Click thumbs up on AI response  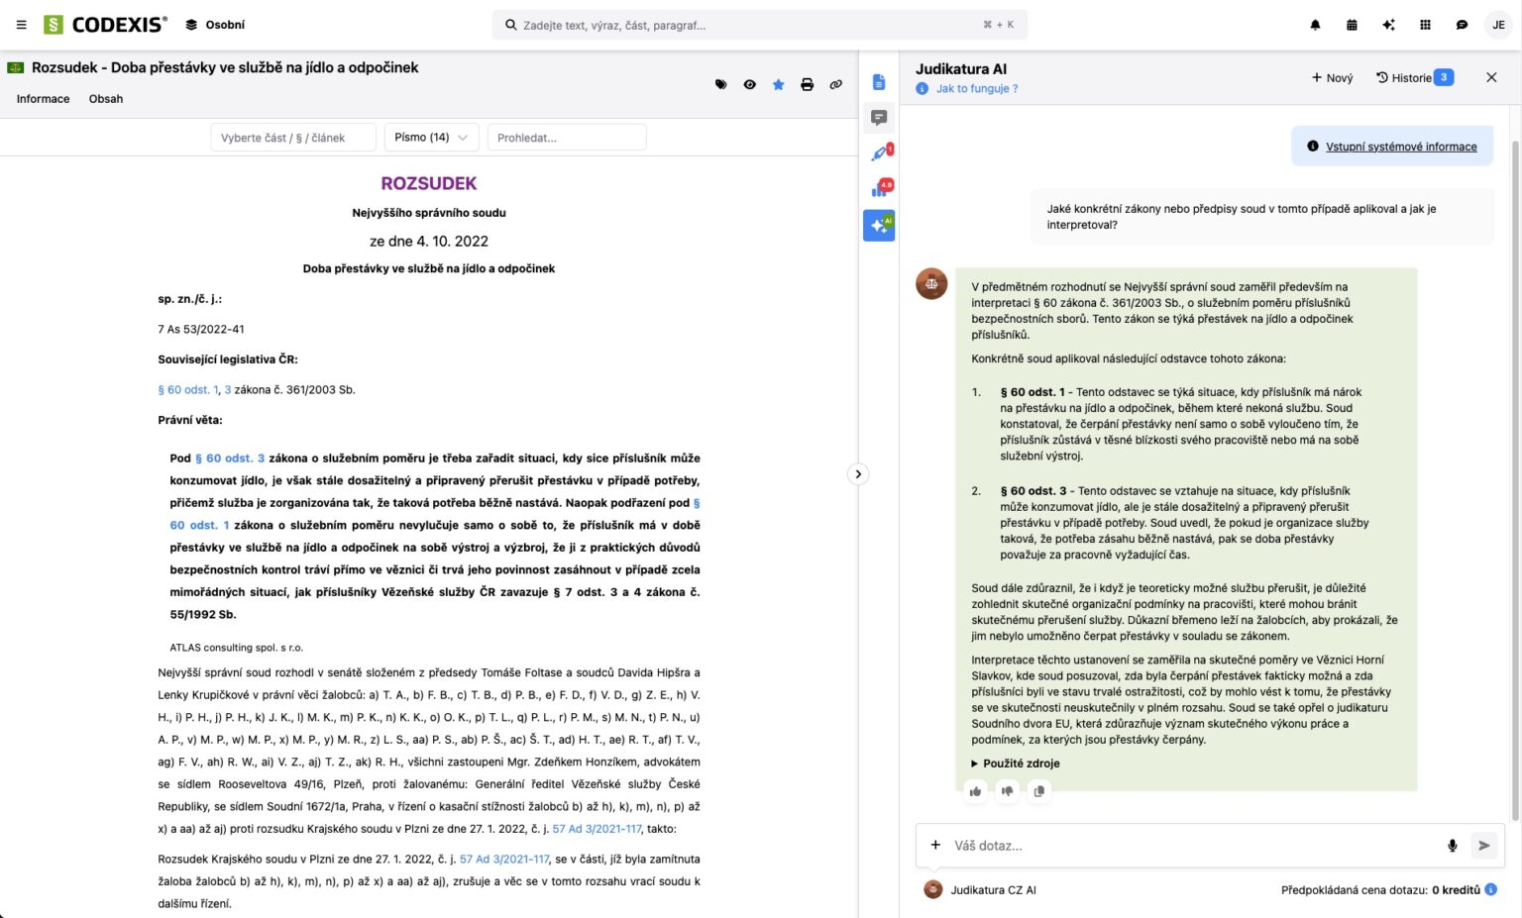click(976, 791)
